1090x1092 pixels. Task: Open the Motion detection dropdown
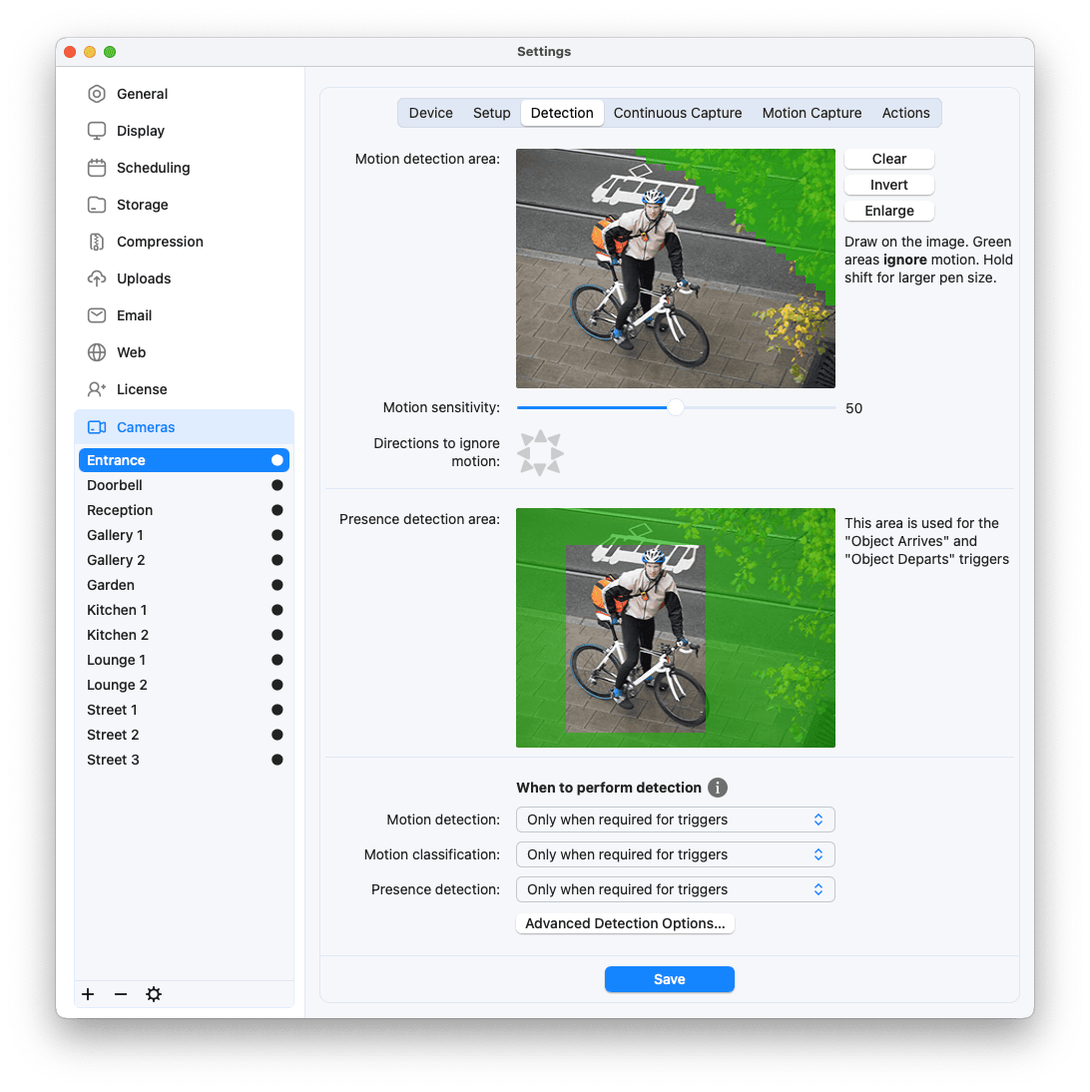tap(675, 819)
